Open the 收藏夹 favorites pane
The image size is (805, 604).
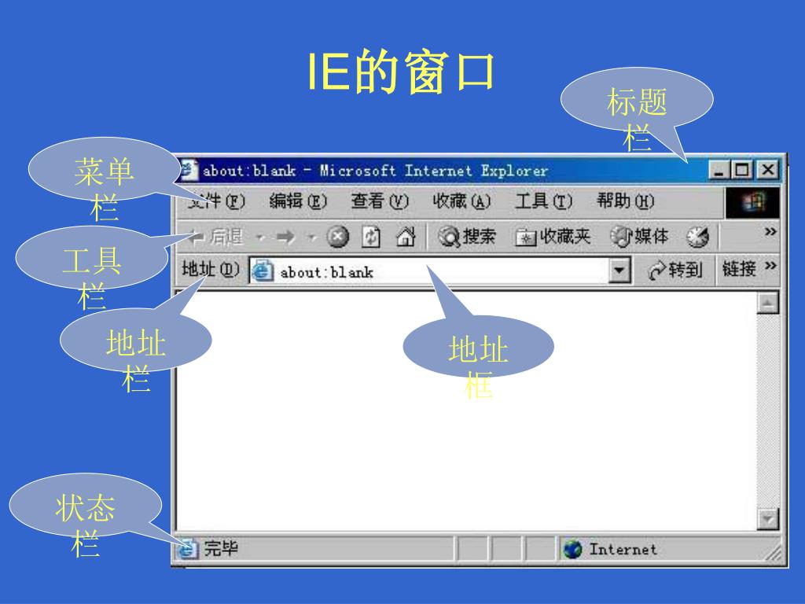pyautogui.click(x=553, y=237)
